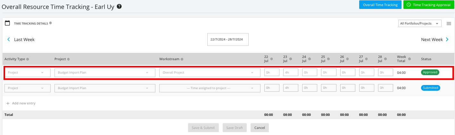Click the Cancel button
This screenshot has height=135, width=455.
(x=260, y=128)
